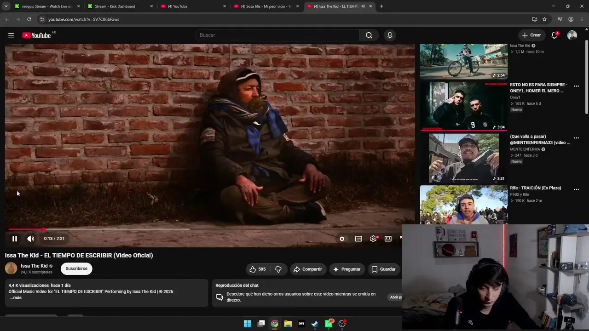The height and width of the screenshot is (331, 589).
Task: Open the Crear create menu
Action: pos(531,35)
